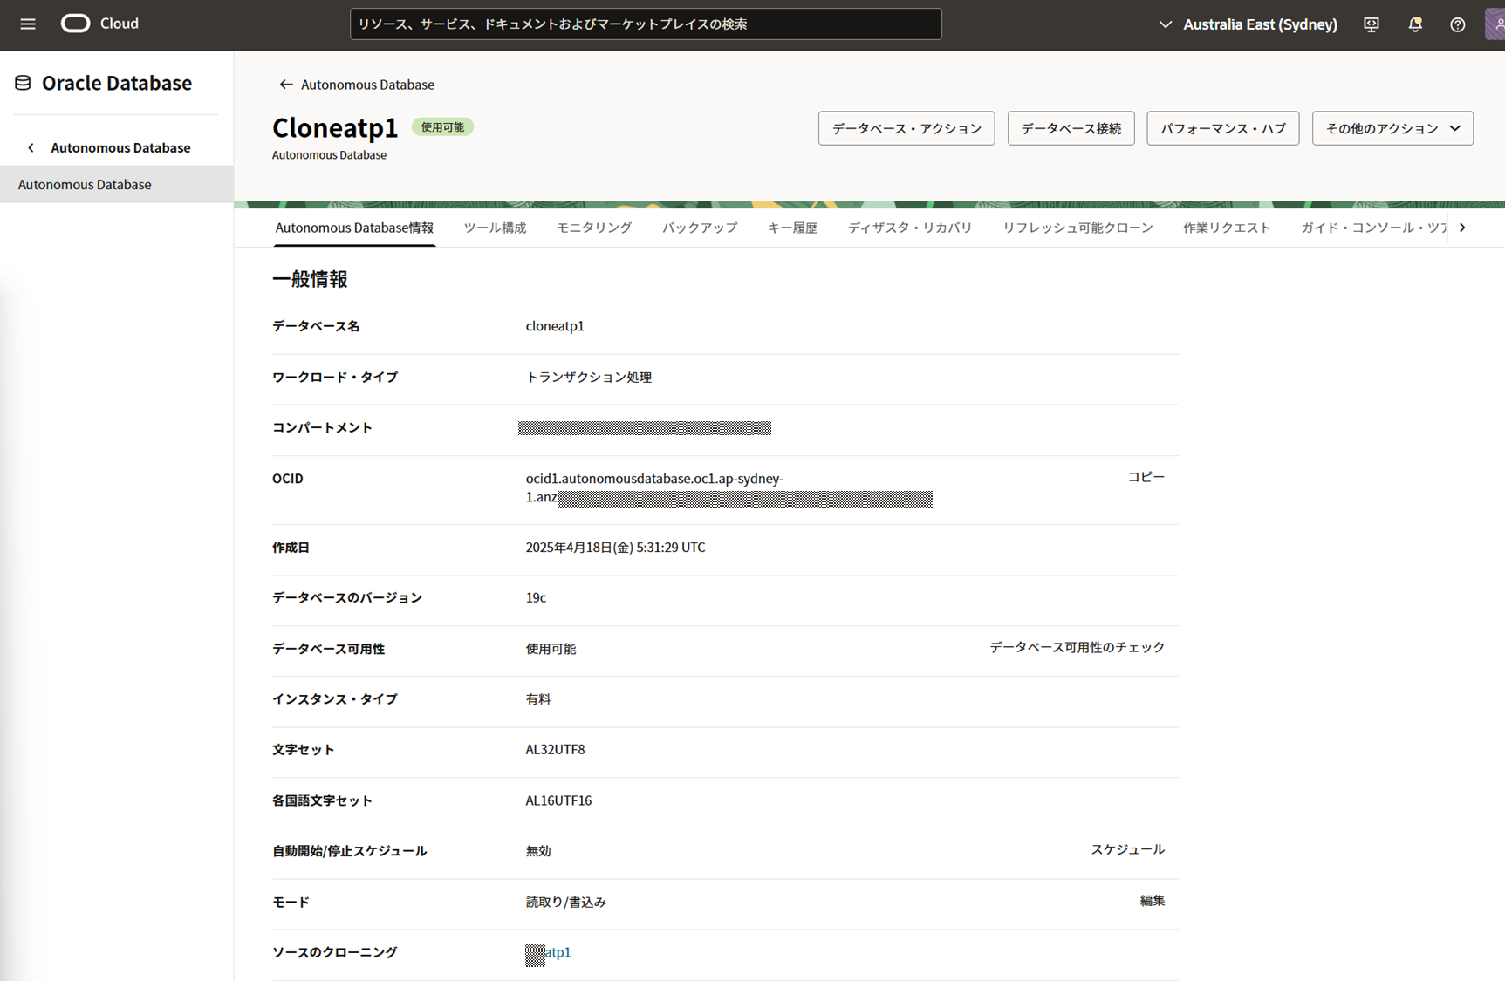Click the 使用可能 value in データベース可用性 row
Viewport: 1505px width, 981px height.
pyautogui.click(x=551, y=649)
